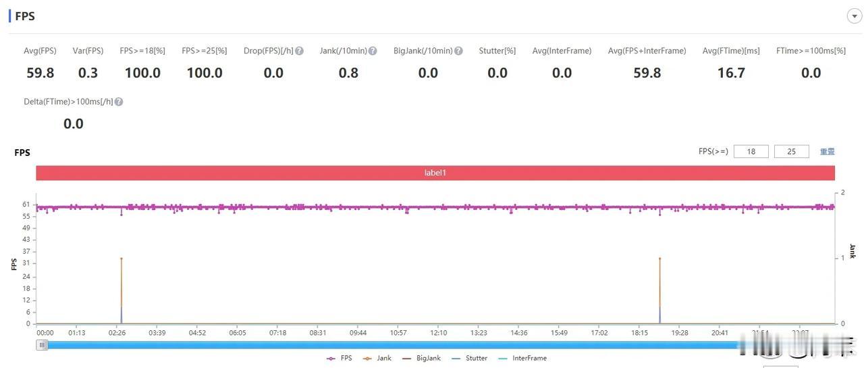Click the Avg(FPS) value 59.8
The height and width of the screenshot is (368, 864).
pyautogui.click(x=40, y=73)
